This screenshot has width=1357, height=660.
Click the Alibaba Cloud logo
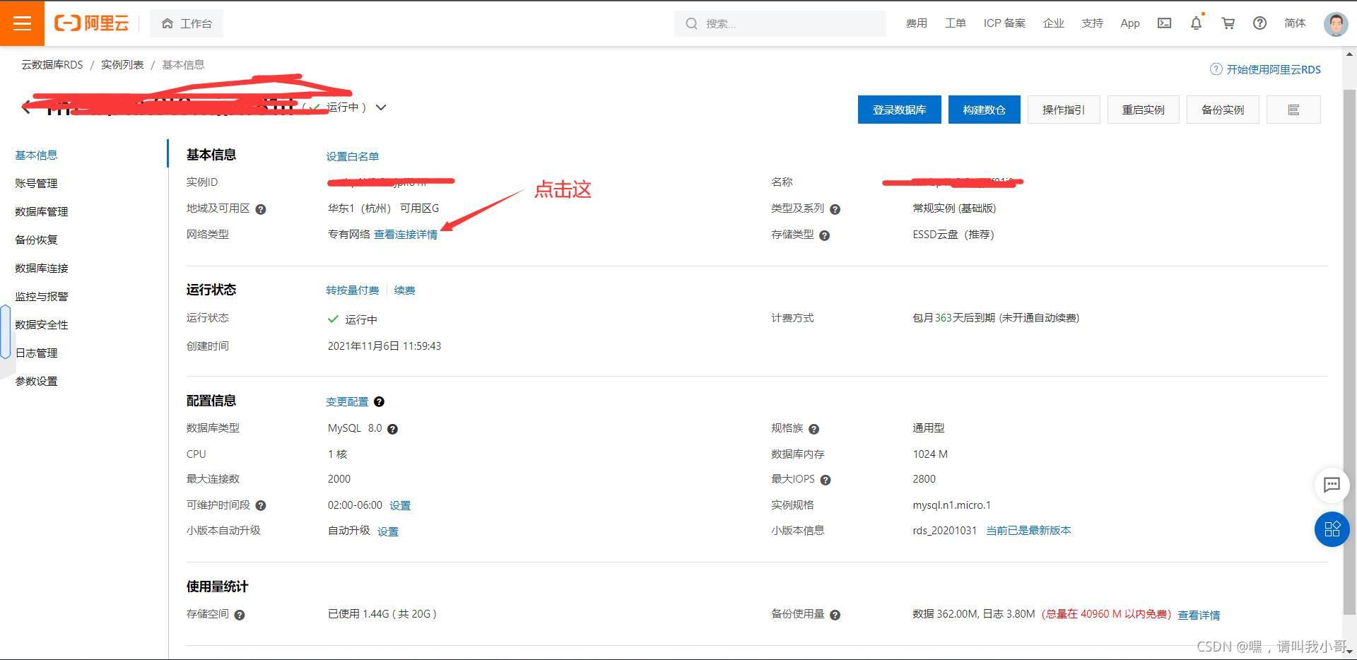click(x=92, y=23)
